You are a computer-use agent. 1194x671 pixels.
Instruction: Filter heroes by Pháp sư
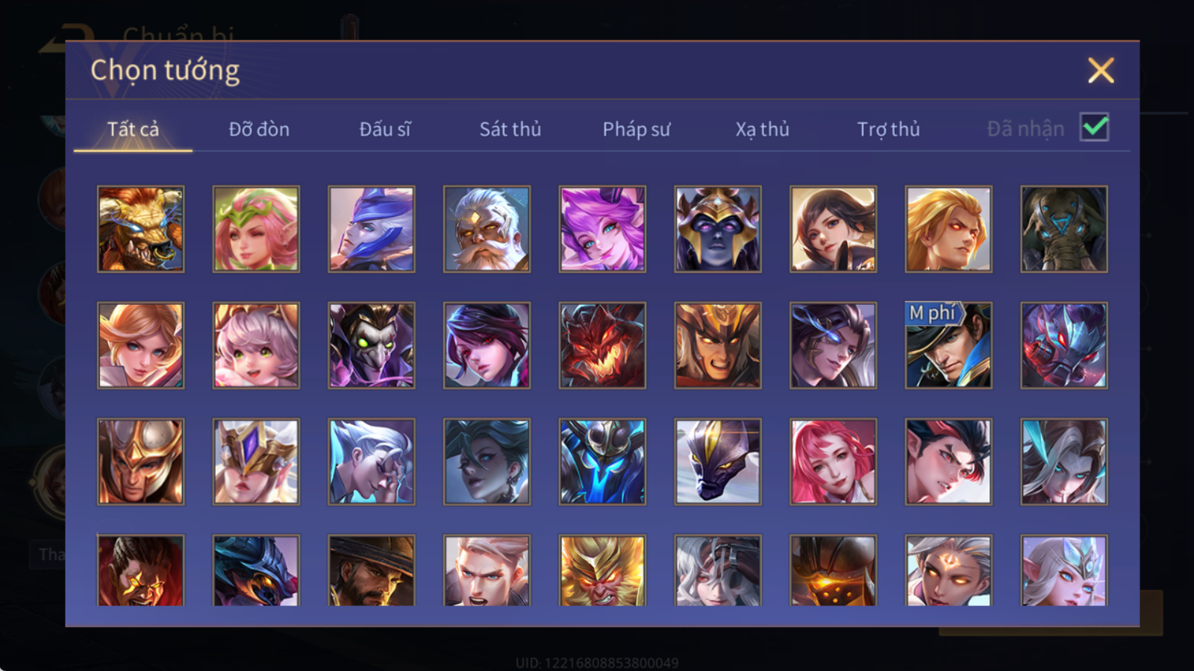click(x=636, y=129)
